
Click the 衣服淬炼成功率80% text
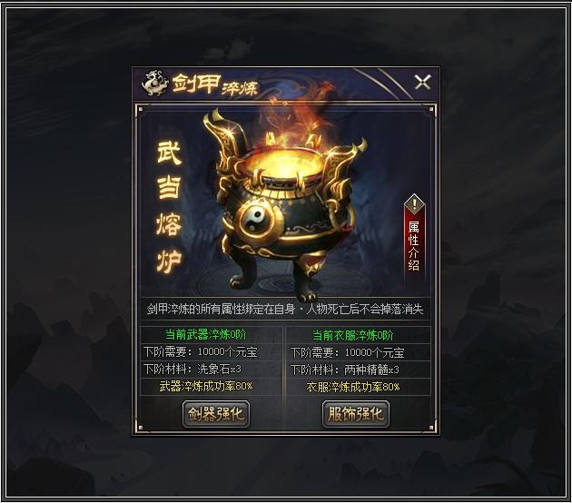point(353,387)
